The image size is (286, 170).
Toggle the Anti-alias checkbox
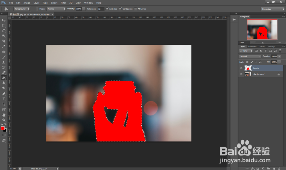107,9
